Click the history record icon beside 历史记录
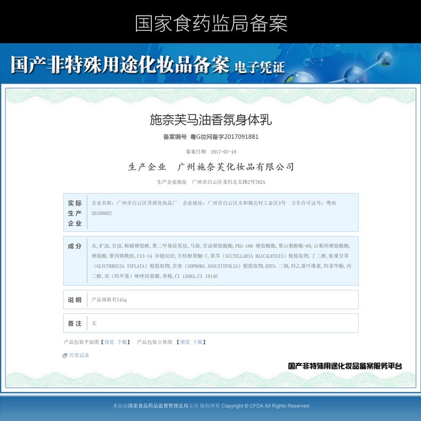This screenshot has height=421, width=421. [64, 355]
